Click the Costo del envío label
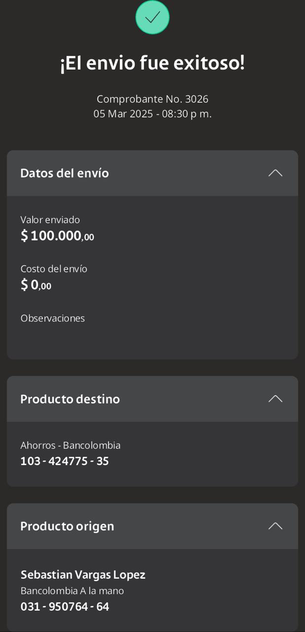 click(54, 269)
